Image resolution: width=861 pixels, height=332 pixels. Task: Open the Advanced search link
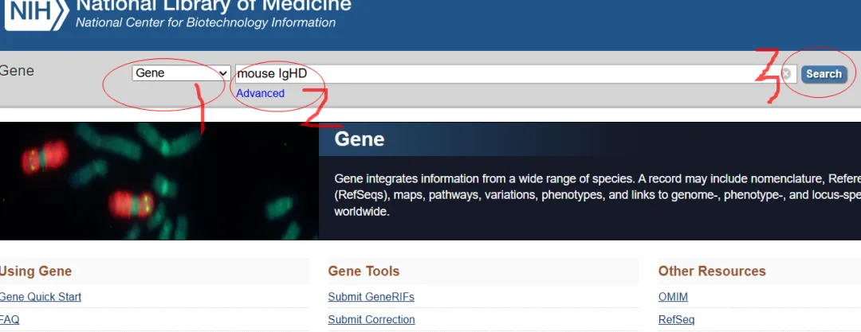coord(260,93)
